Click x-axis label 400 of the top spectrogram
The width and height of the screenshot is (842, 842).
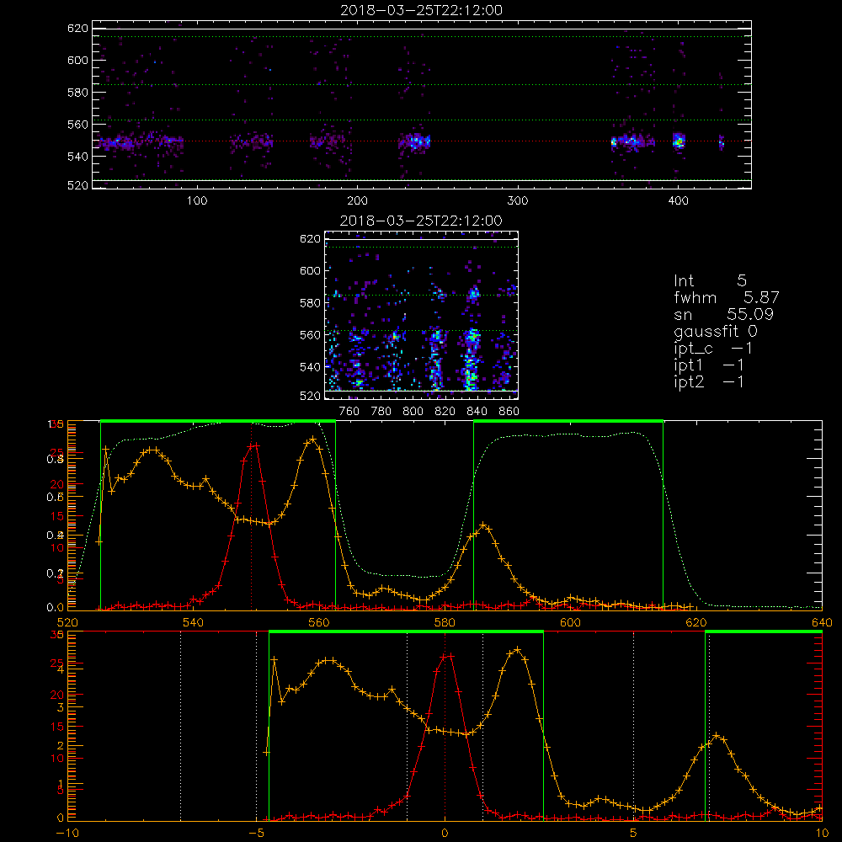678,201
